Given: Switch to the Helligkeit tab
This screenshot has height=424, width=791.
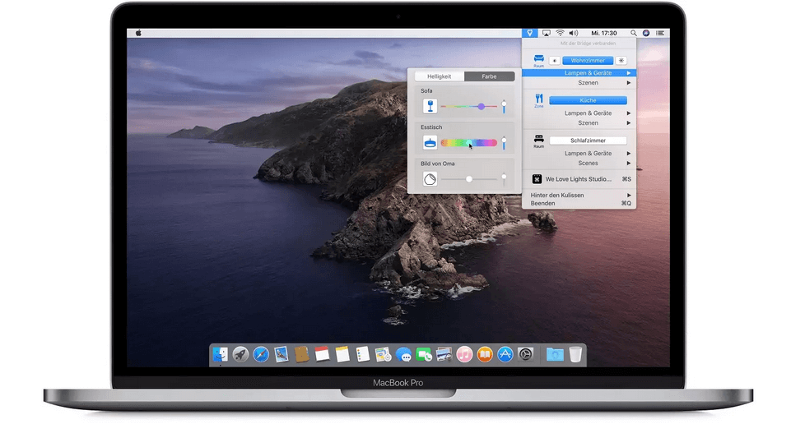Looking at the screenshot, I should (x=439, y=76).
